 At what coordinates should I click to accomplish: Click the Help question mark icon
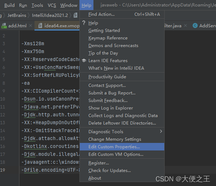click(84, 23)
